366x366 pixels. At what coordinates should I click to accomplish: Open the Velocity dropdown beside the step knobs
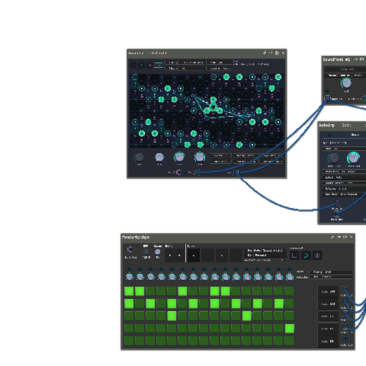[x=330, y=277]
